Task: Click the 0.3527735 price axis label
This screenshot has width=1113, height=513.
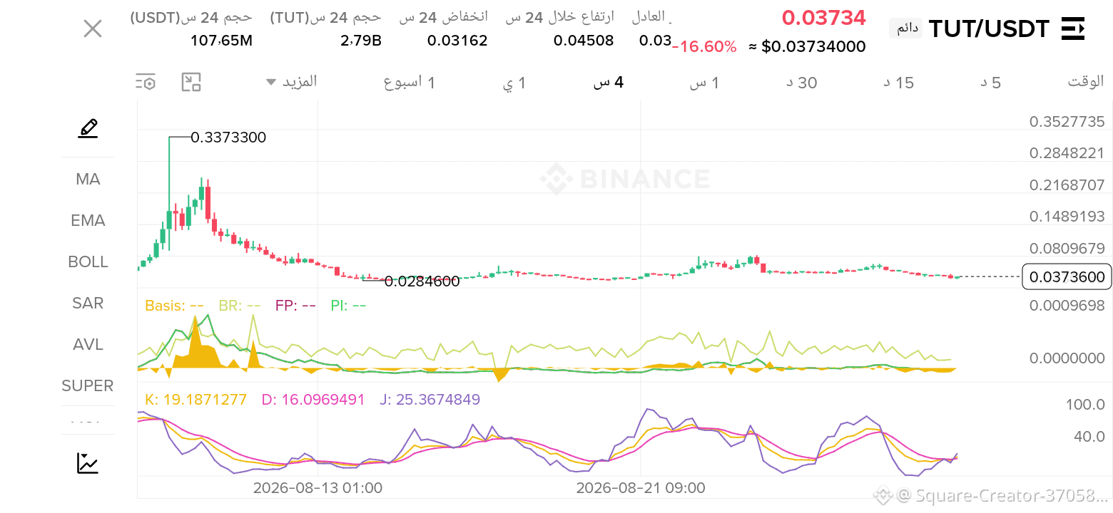Action: click(1067, 121)
